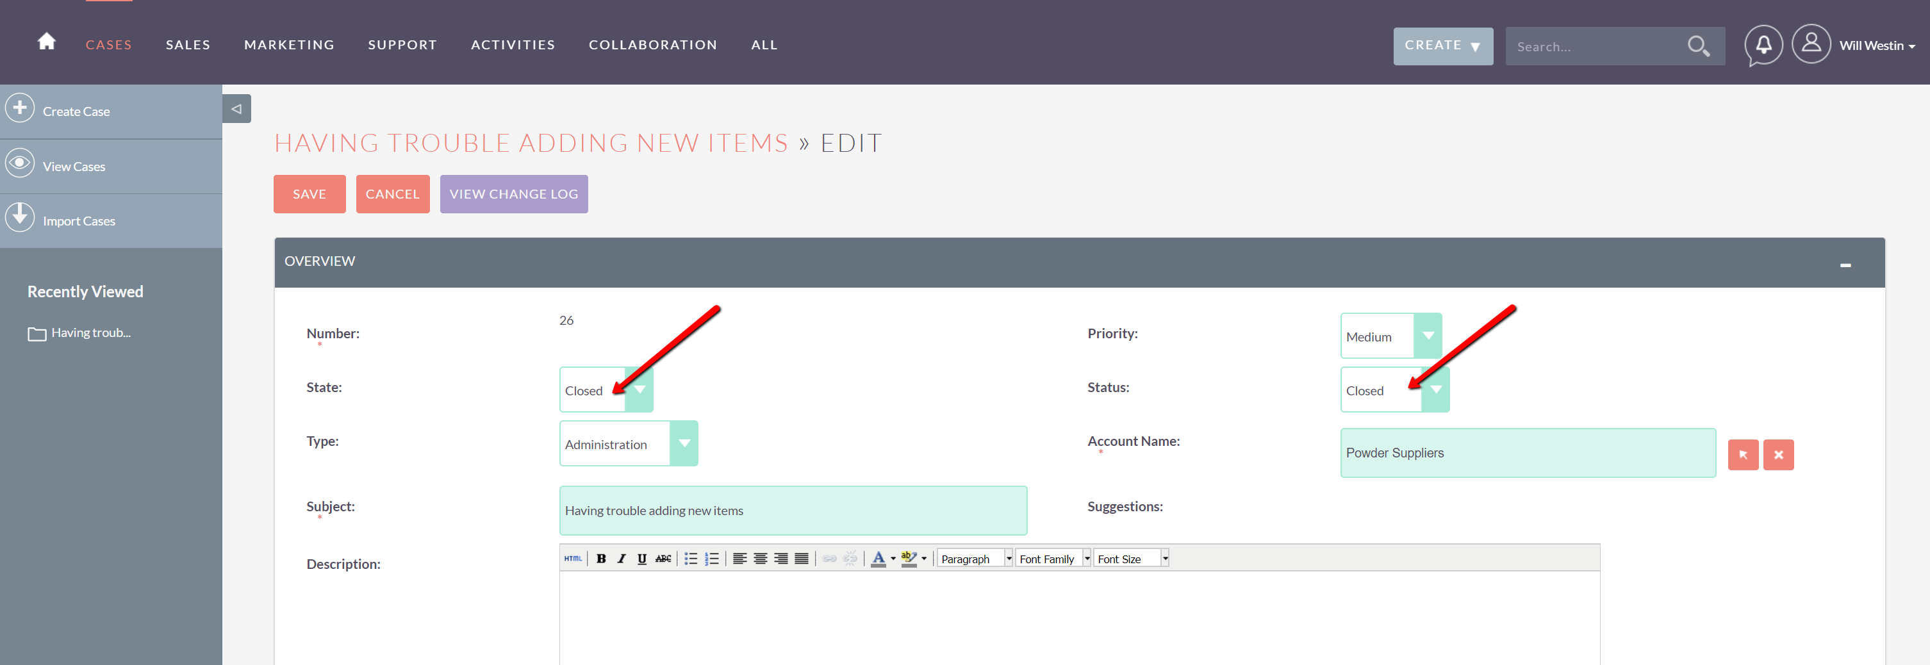Click the search magnifier icon

pos(1698,46)
